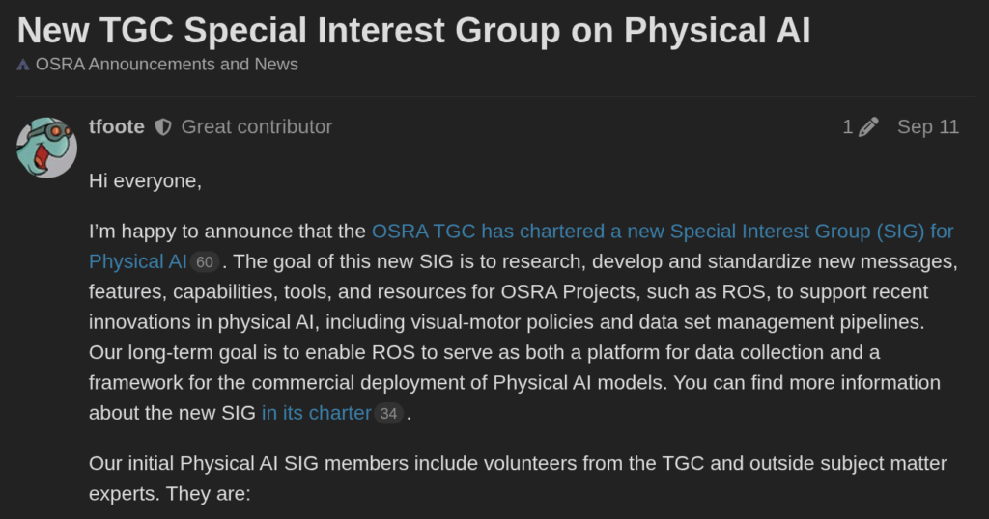
Task: Click the moderator shield icon beside tfoote
Action: click(x=163, y=127)
